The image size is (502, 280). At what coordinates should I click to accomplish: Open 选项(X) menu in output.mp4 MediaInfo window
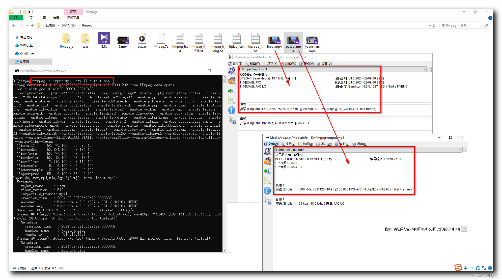(x=305, y=144)
